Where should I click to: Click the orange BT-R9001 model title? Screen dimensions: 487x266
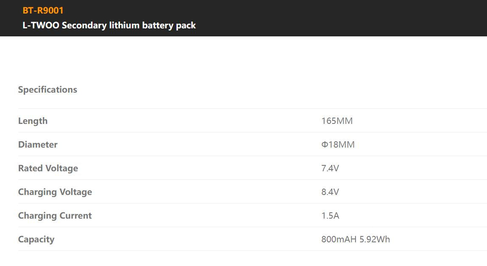[43, 11]
